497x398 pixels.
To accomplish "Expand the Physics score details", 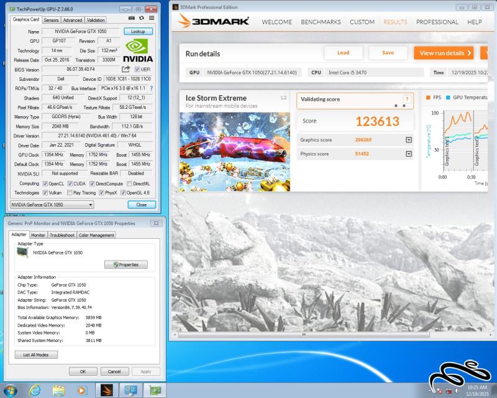I will [408, 154].
